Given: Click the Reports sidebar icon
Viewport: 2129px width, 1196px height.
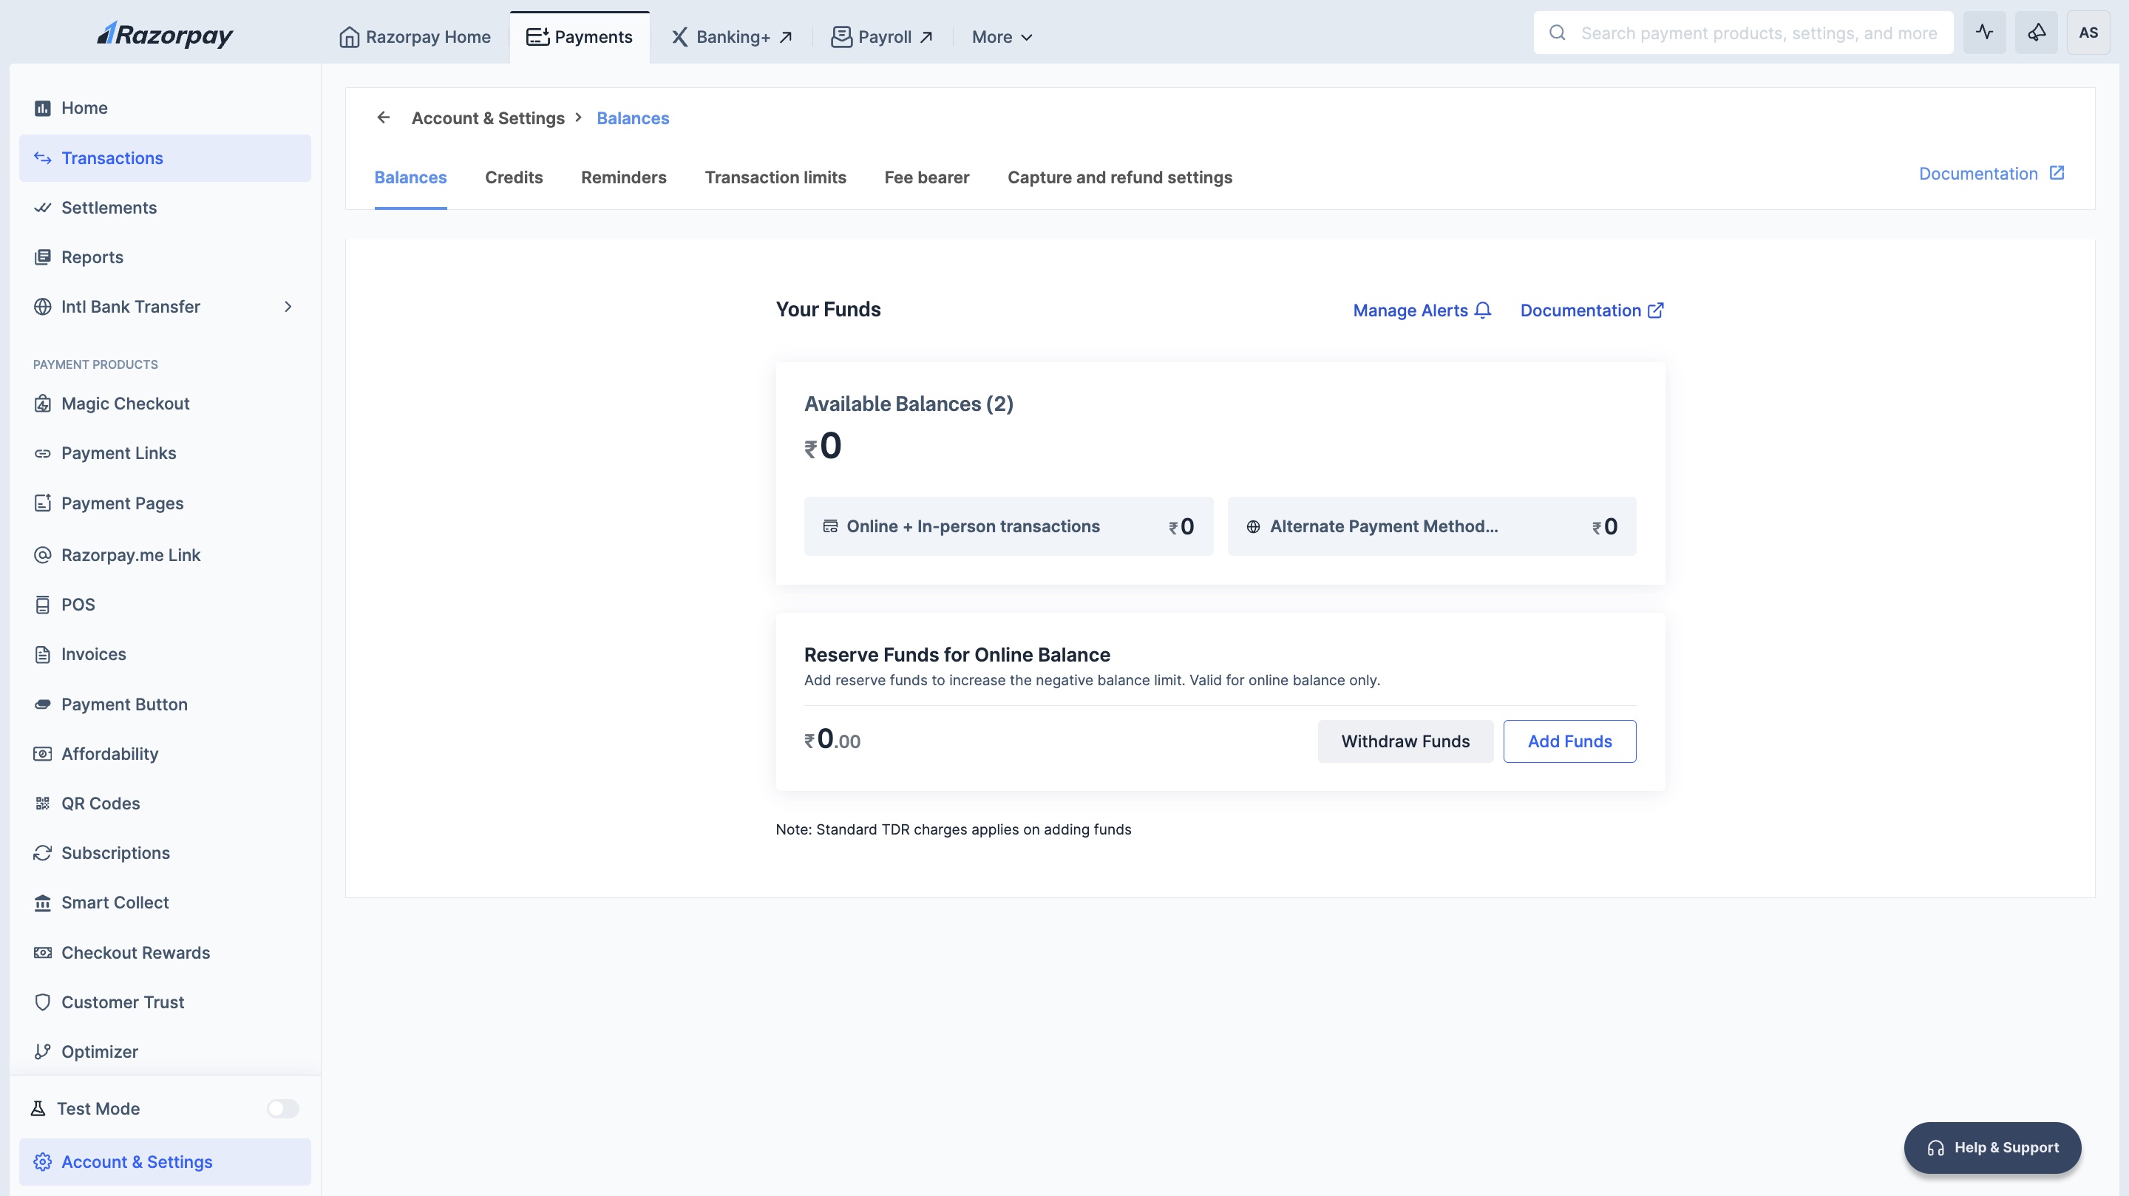Looking at the screenshot, I should click(x=42, y=257).
